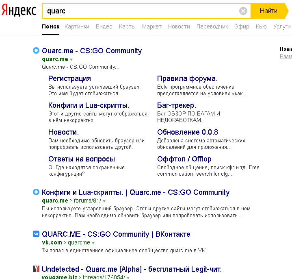The image size is (292, 279).
Task: Click text 'Вы используете устаревший браузер. Это имя'
Action: coord(94,90)
